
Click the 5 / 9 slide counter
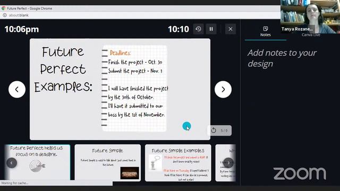pos(224,131)
